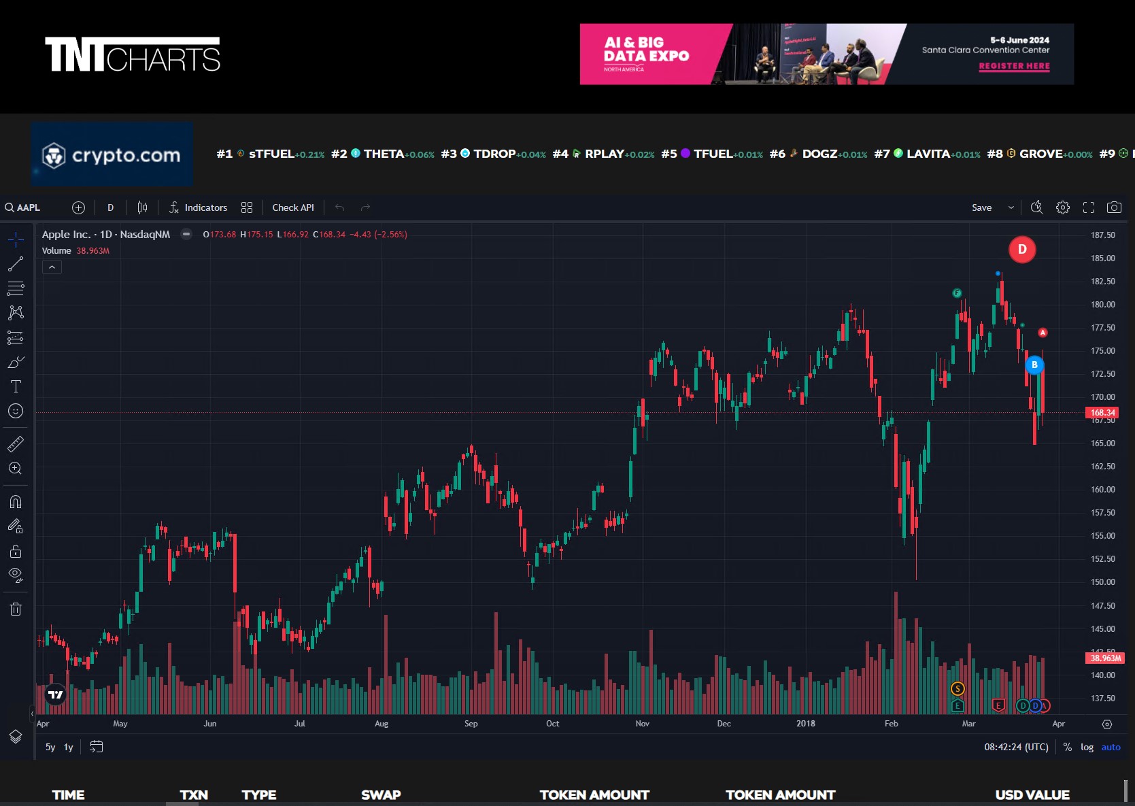The image size is (1135, 806).
Task: Open quick search icon
Action: point(1036,207)
